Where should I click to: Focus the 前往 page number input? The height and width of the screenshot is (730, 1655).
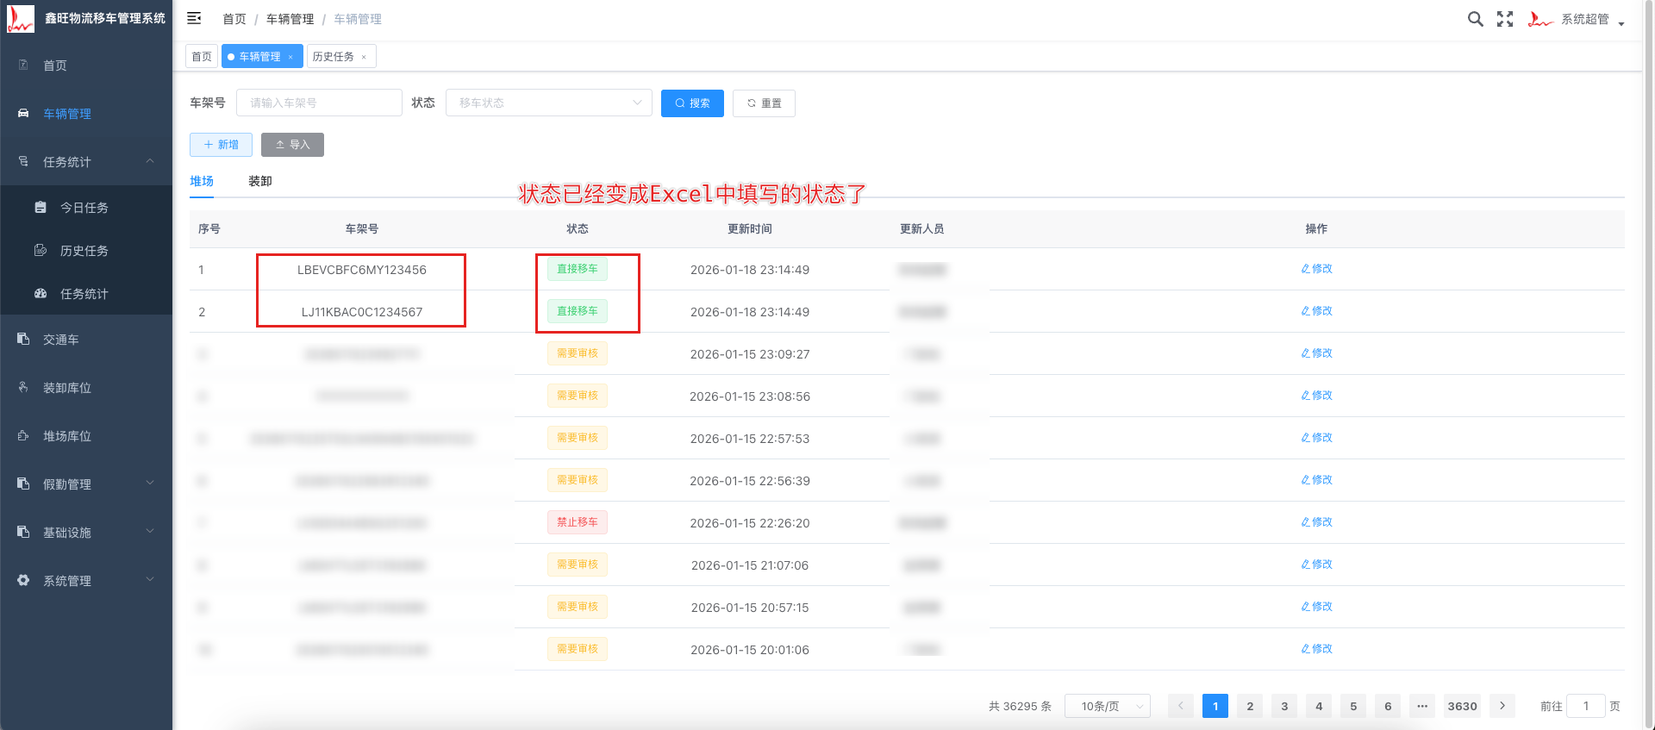(x=1585, y=706)
